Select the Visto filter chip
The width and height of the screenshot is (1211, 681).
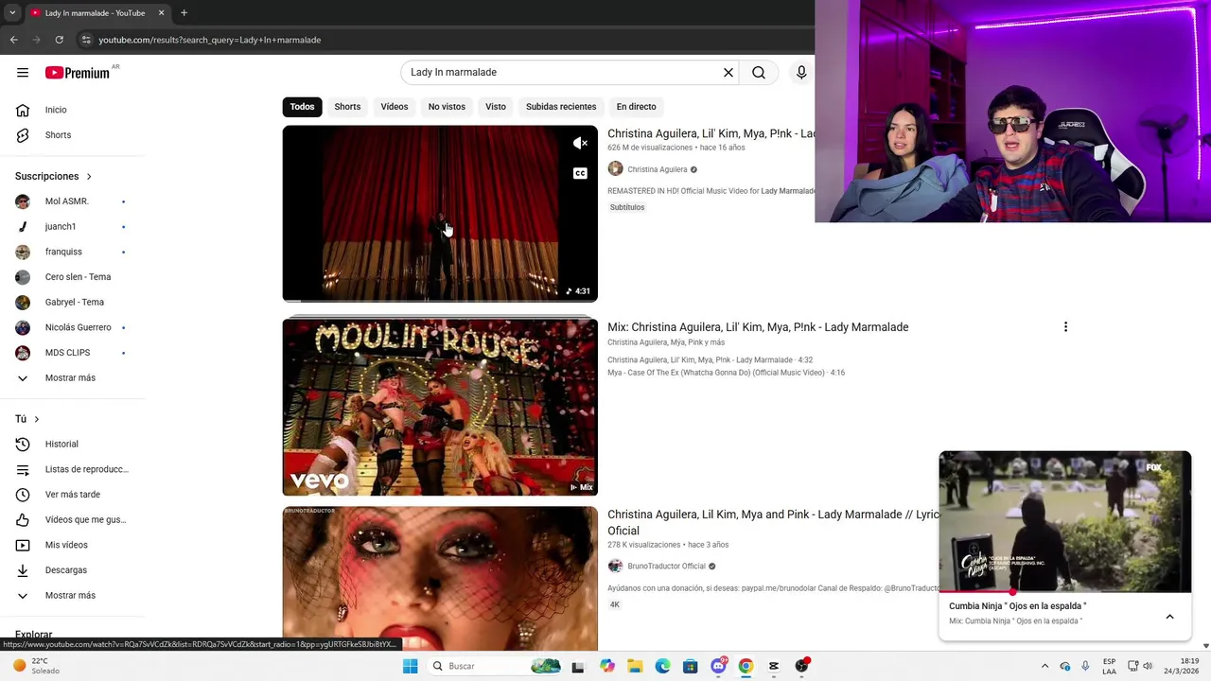pos(496,107)
